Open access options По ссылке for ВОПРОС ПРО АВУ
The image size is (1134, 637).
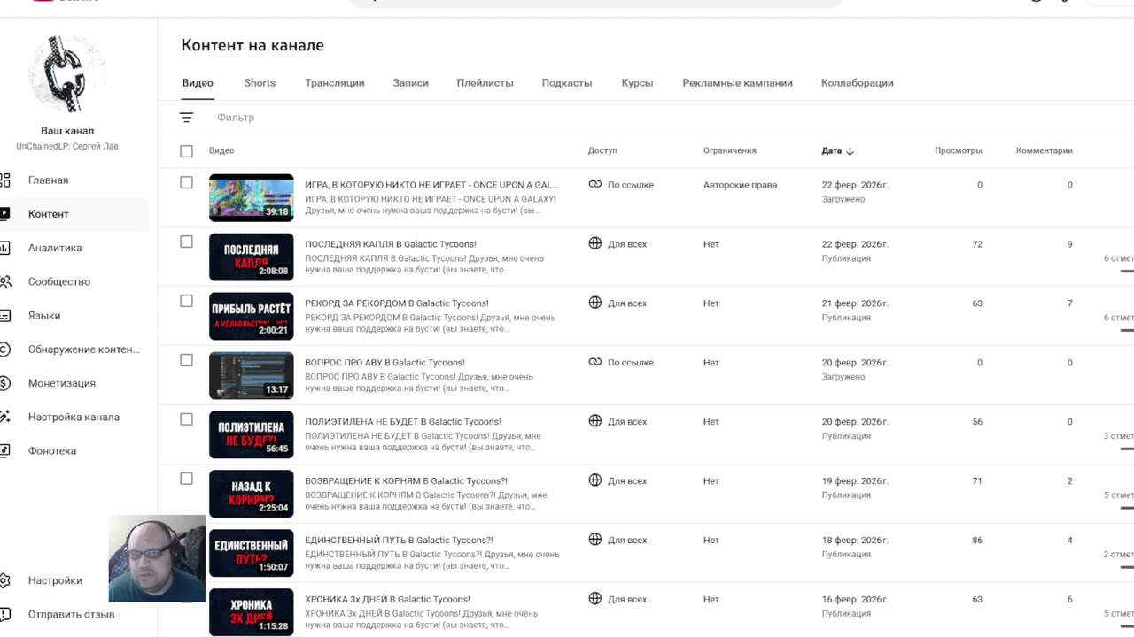pyautogui.click(x=631, y=363)
